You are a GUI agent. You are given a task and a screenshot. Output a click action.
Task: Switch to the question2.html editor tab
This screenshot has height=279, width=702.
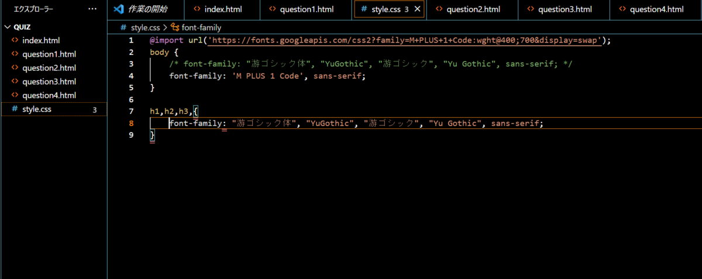(x=473, y=9)
